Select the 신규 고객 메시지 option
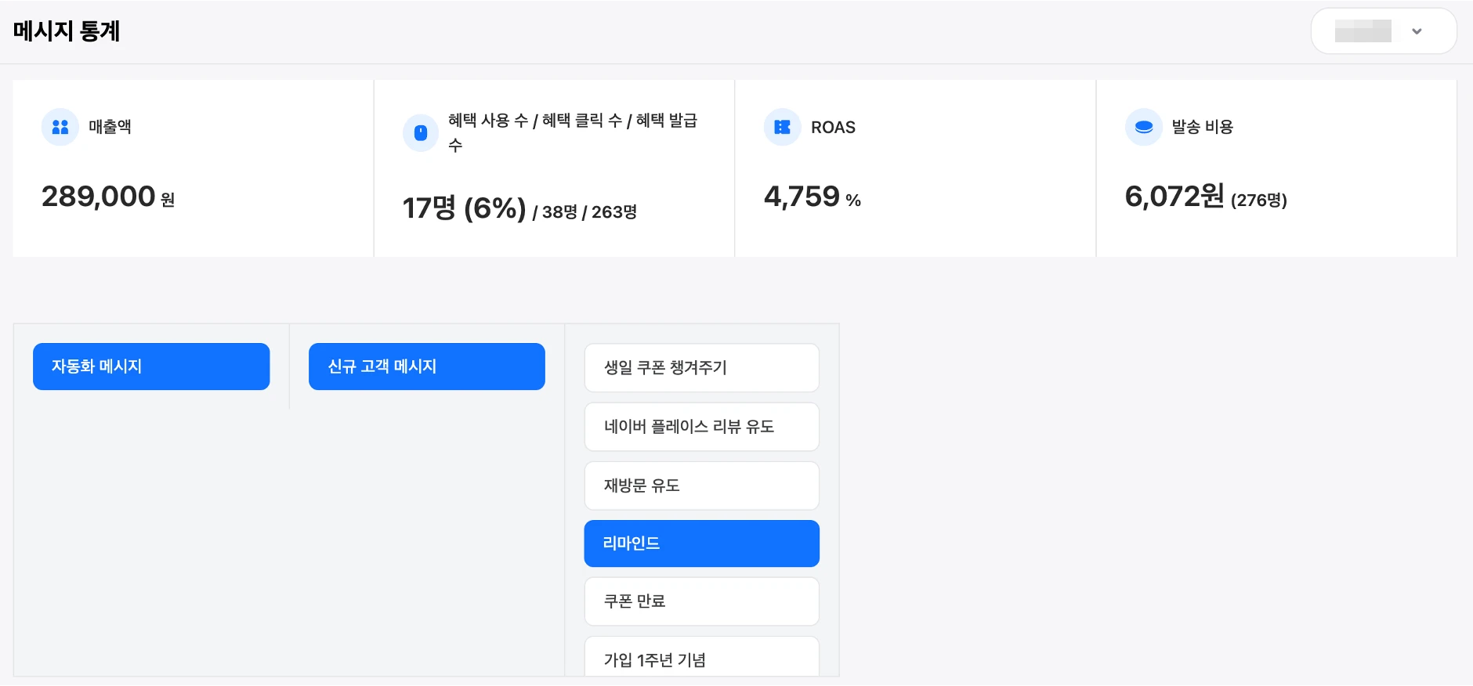This screenshot has height=686, width=1473. 427,366
